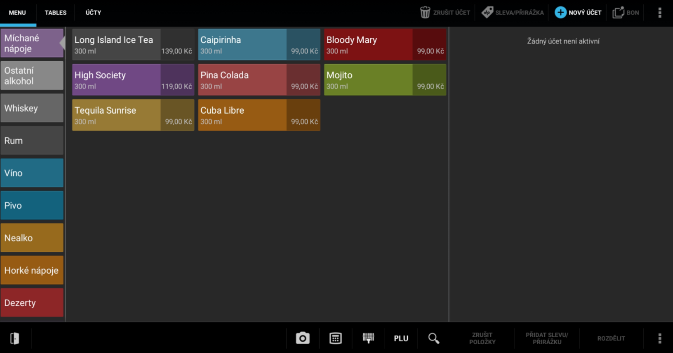The width and height of the screenshot is (673, 353).
Task: Add Mojito to the order
Action: [385, 80]
